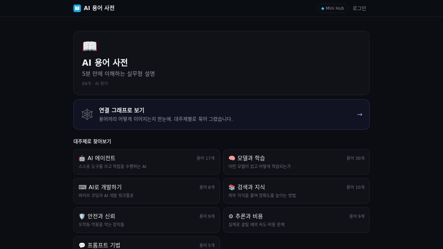Select the 모델과 학습 용어 30개 count
The width and height of the screenshot is (443, 249).
(355, 158)
